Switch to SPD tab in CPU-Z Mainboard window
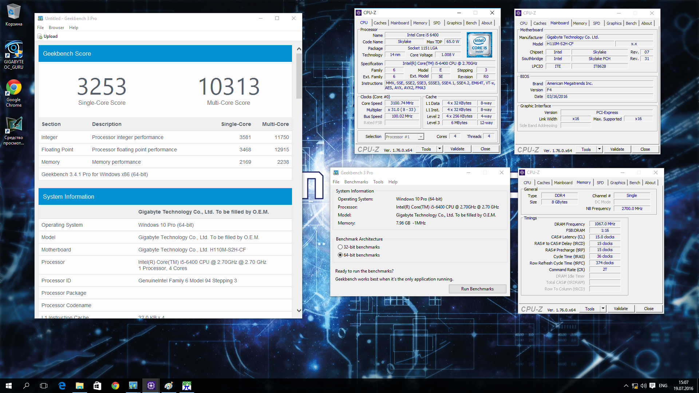699x393 pixels. click(596, 23)
